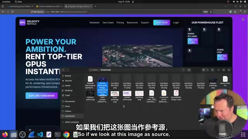Open Other Locations in Files sidebar
Screen dimensions: 248x139
tap(72, 122)
